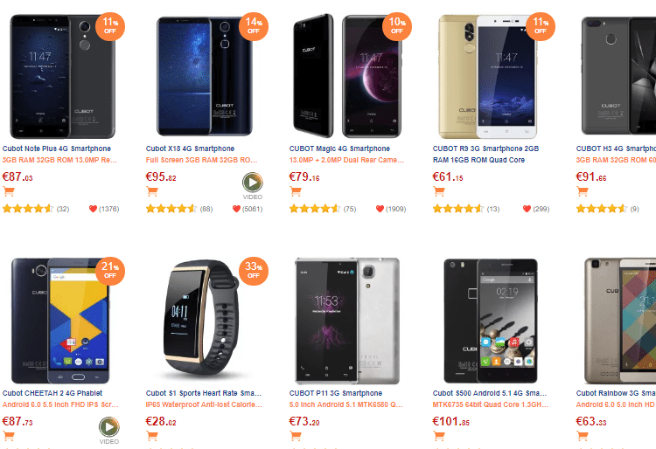Add Cubot Note Plus to cart

pyautogui.click(x=9, y=192)
